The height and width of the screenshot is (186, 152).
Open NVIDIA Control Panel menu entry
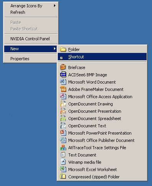pos(31,39)
